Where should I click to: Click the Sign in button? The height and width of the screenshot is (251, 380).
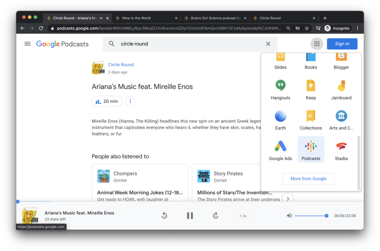[x=342, y=43]
